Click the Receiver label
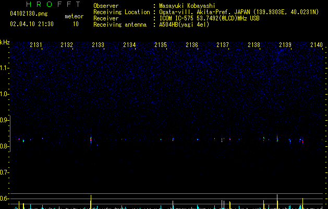 pos(106,18)
